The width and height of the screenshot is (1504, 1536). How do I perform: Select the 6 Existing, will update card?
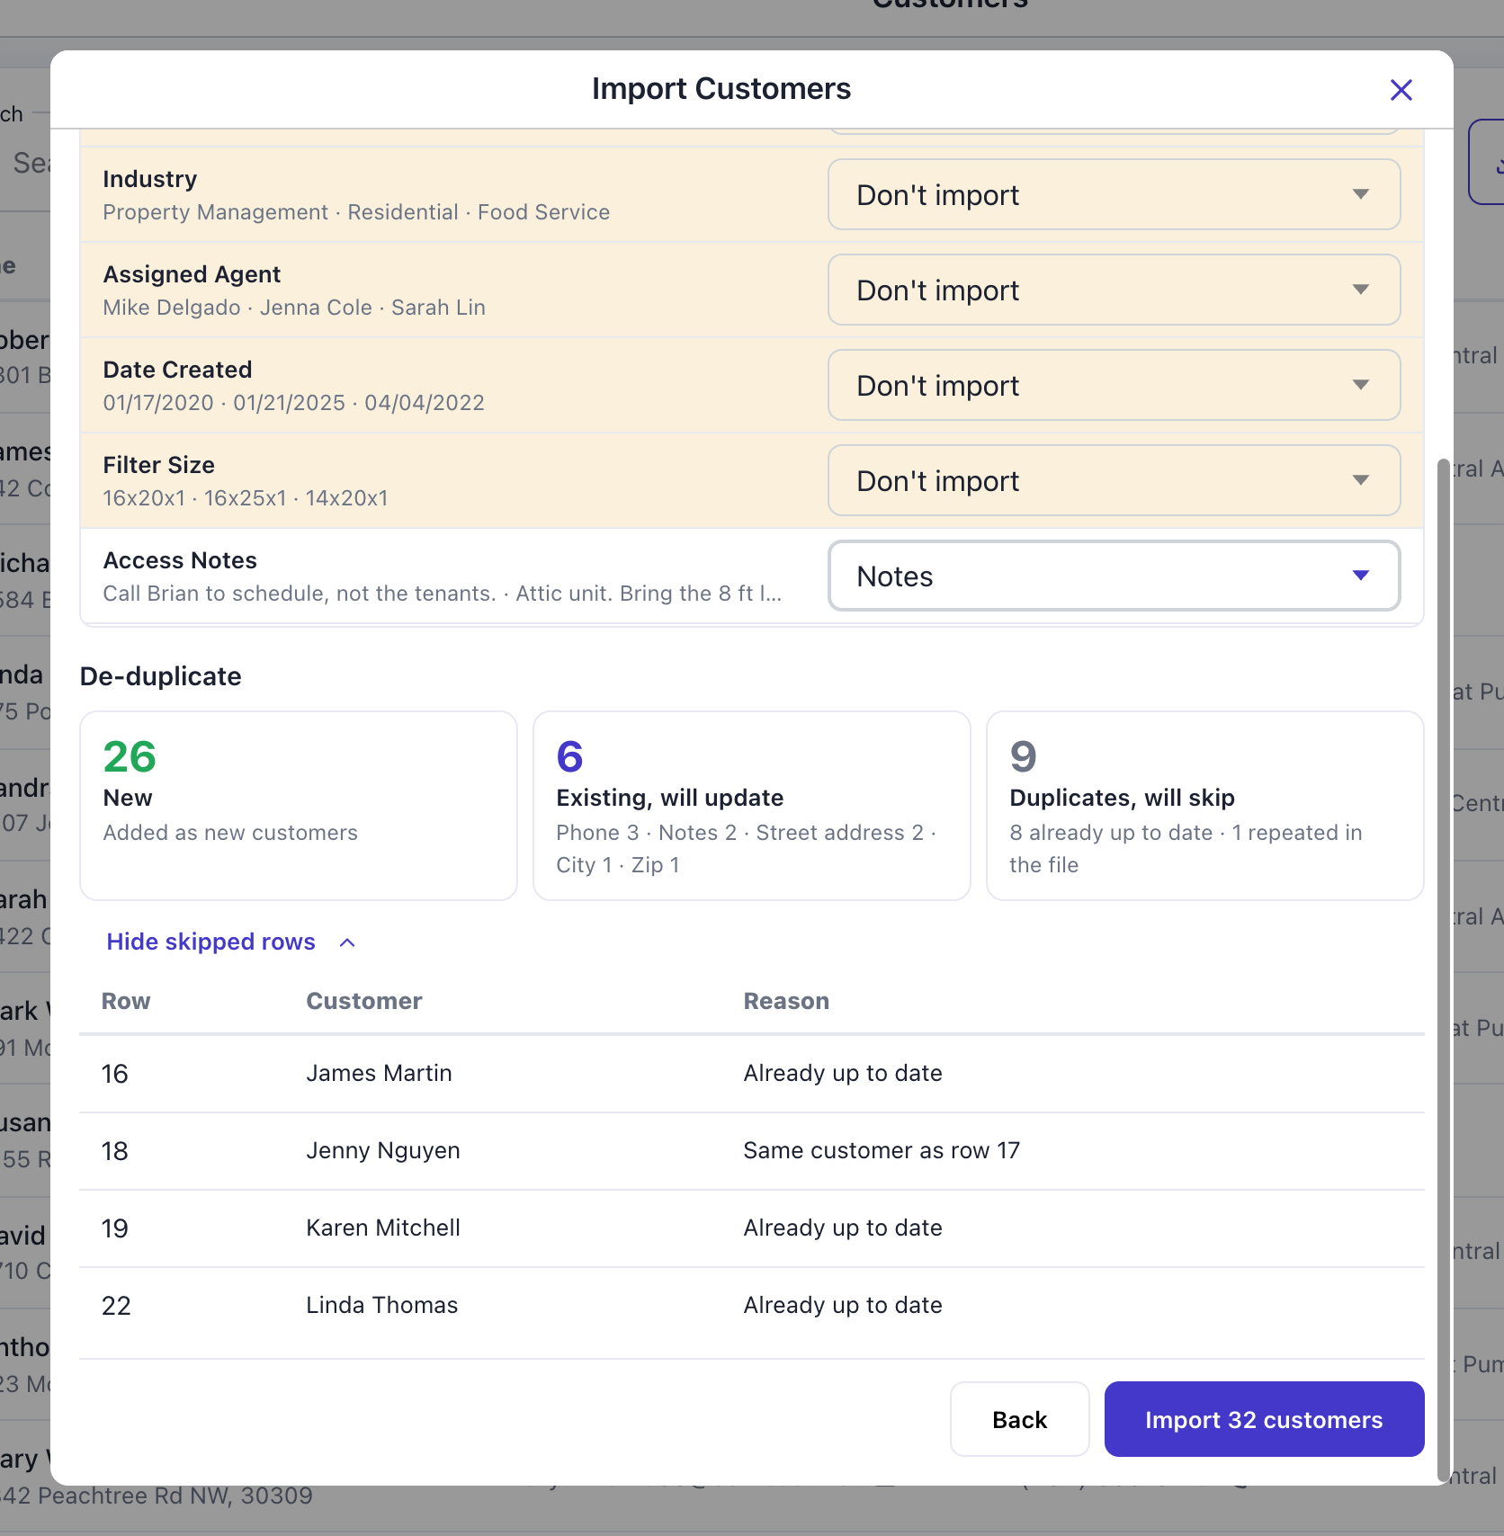752,806
